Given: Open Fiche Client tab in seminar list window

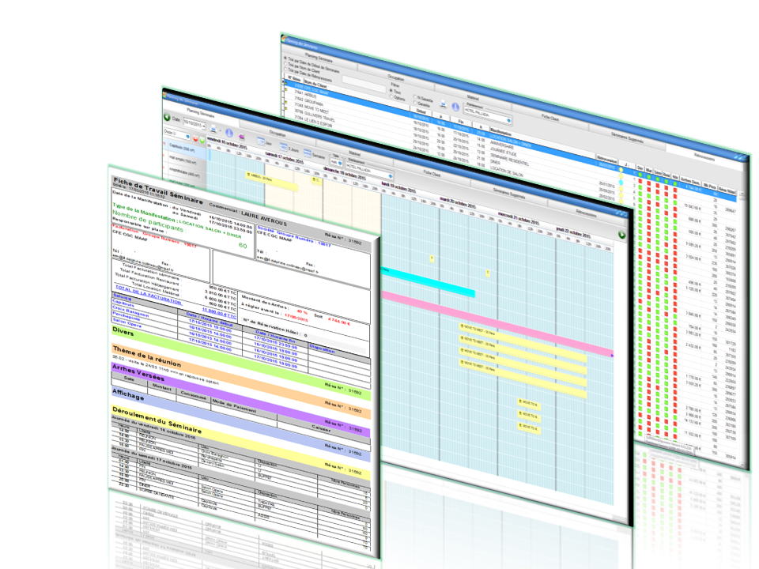Looking at the screenshot, I should tap(550, 118).
